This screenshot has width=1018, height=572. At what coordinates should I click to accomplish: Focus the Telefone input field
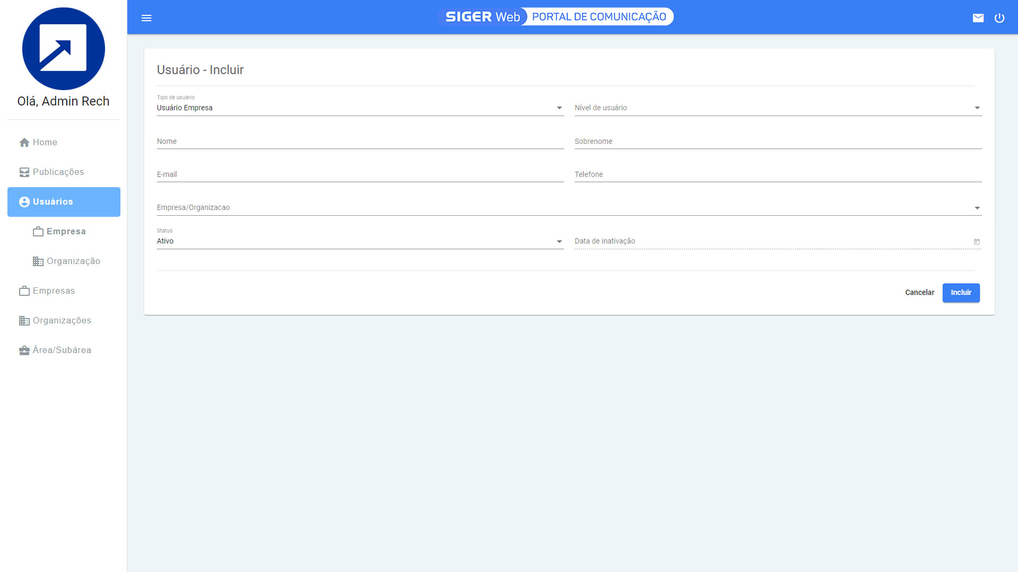click(778, 174)
